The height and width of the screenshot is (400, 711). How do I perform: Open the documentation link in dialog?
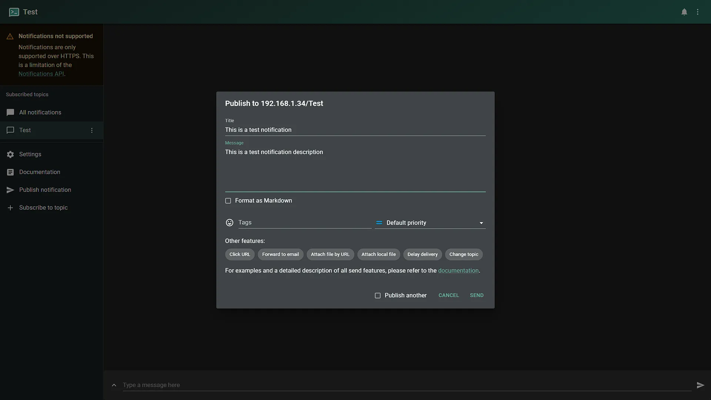[458, 271]
